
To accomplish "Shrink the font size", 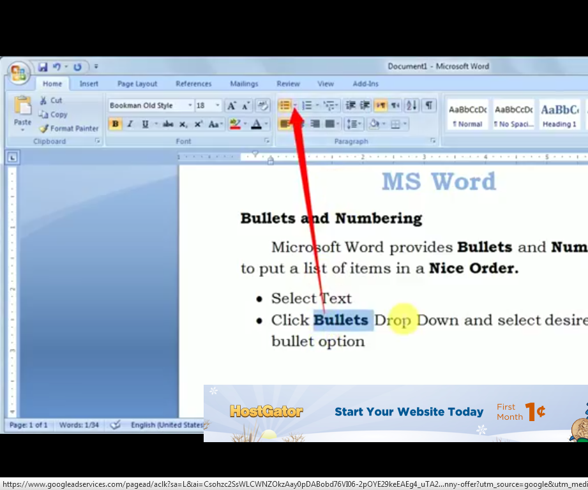I will pos(246,106).
